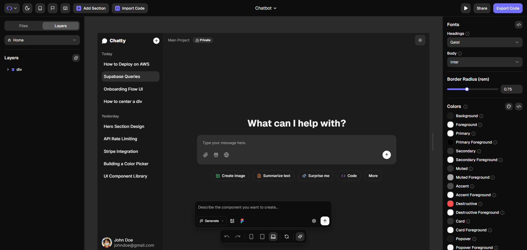Click the Figma import icon

pyautogui.click(x=242, y=221)
